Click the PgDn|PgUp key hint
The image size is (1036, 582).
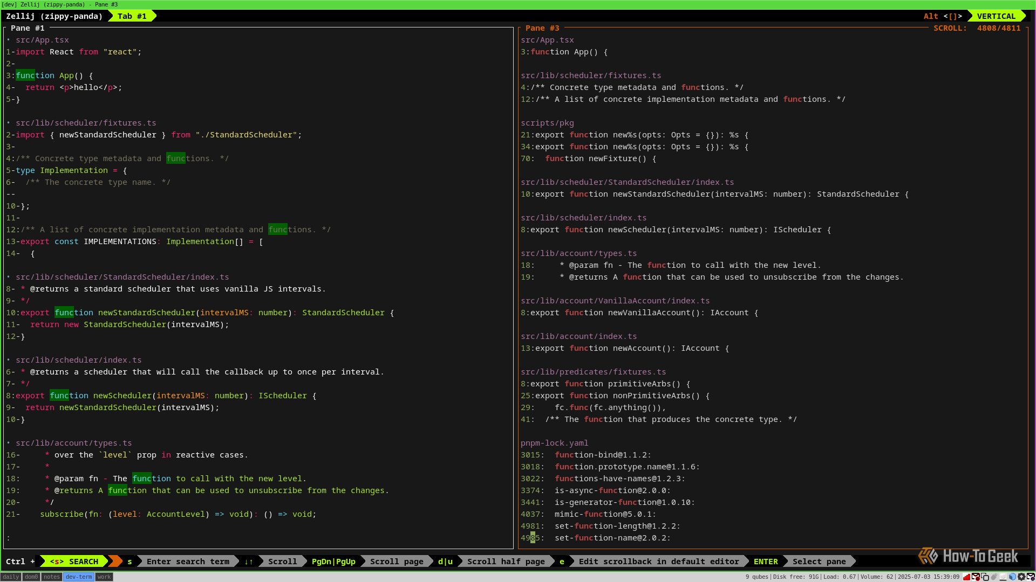click(x=333, y=562)
